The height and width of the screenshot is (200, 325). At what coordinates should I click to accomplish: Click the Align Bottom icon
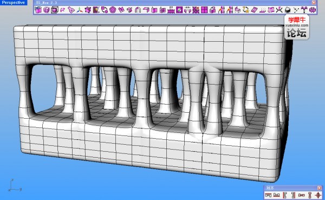point(276,195)
